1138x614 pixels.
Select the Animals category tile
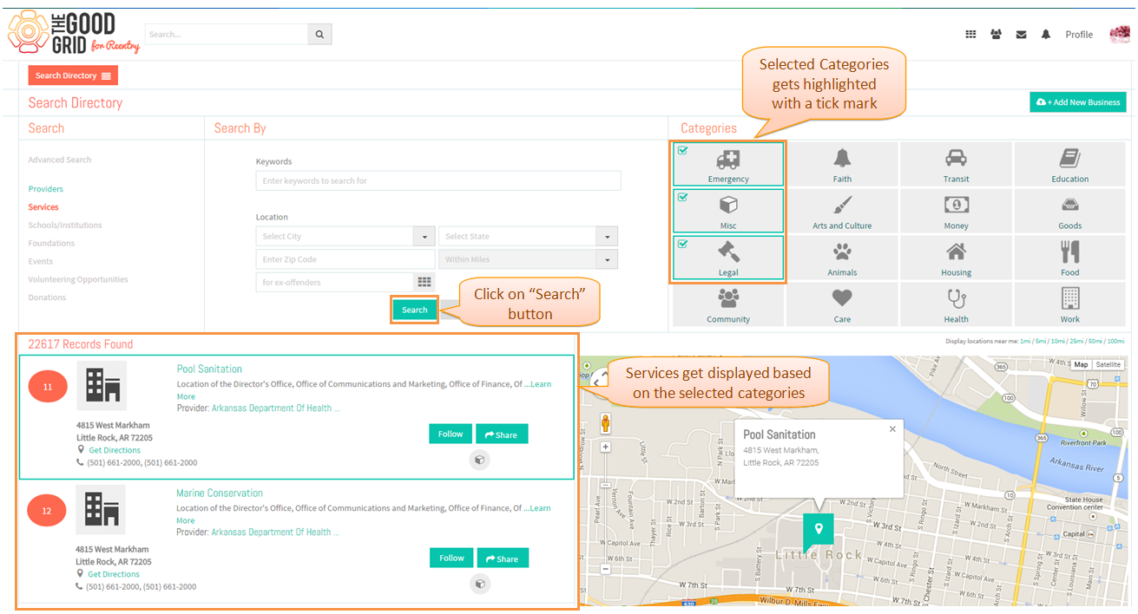[842, 258]
